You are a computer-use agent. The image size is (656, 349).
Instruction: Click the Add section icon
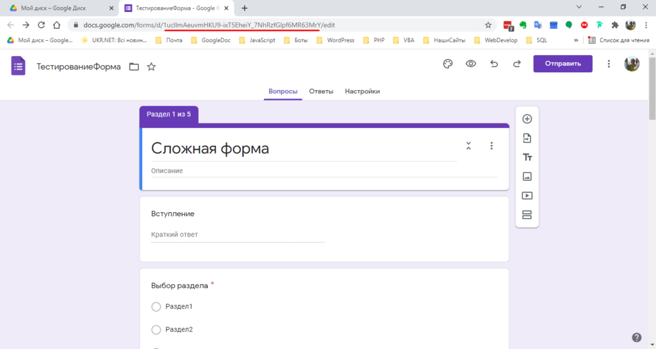click(527, 215)
